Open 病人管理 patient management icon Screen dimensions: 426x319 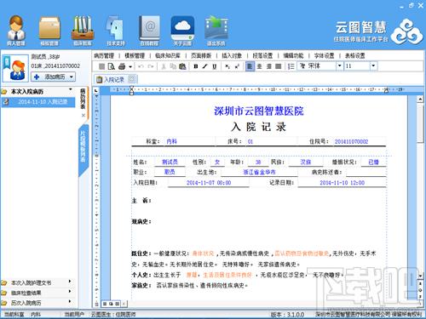tap(16, 31)
